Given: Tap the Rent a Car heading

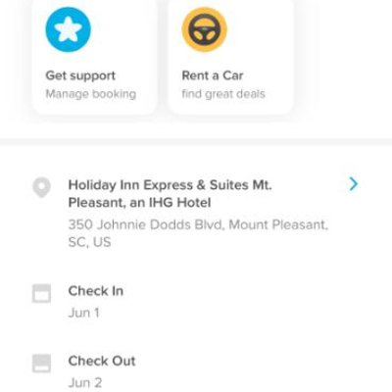Looking at the screenshot, I should pyautogui.click(x=213, y=75).
